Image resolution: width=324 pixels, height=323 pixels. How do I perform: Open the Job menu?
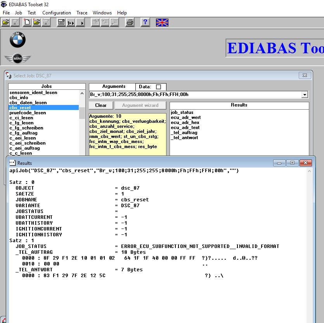coord(18,13)
